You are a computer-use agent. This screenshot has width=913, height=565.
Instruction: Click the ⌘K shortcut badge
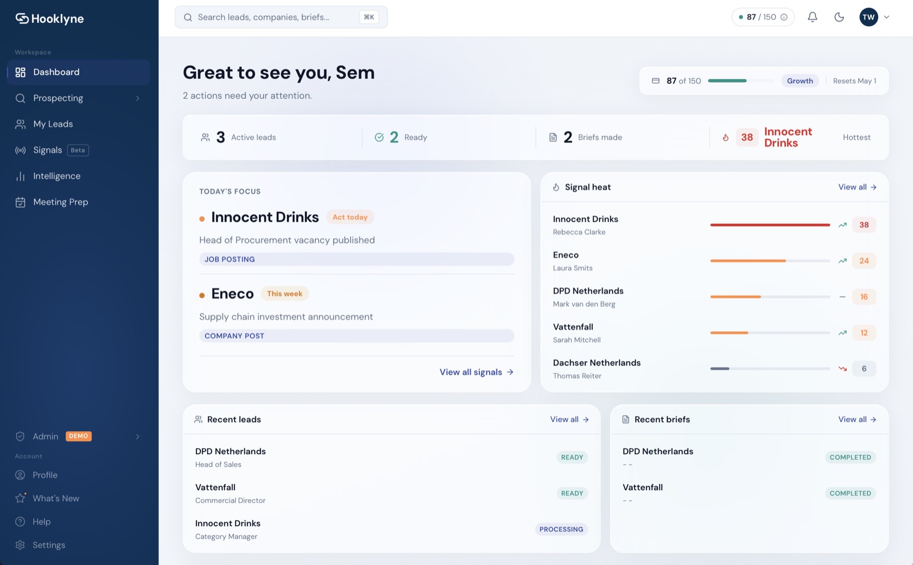click(x=369, y=17)
